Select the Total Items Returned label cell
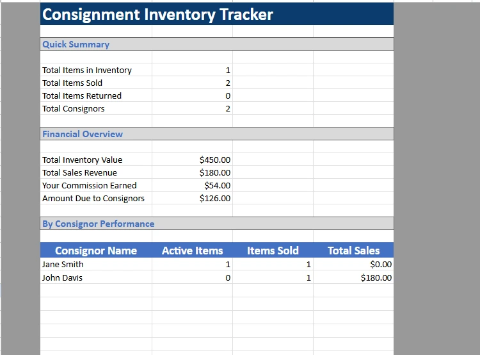Image resolution: width=480 pixels, height=355 pixels. 82,95
